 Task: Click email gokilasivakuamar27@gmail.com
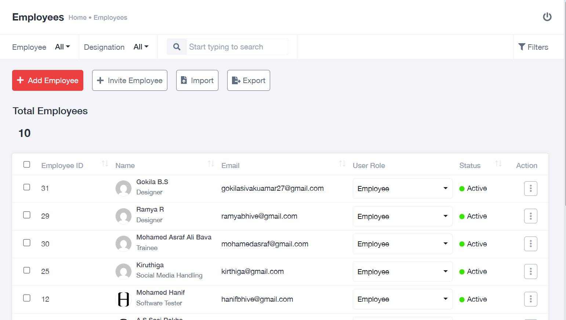pos(272,188)
